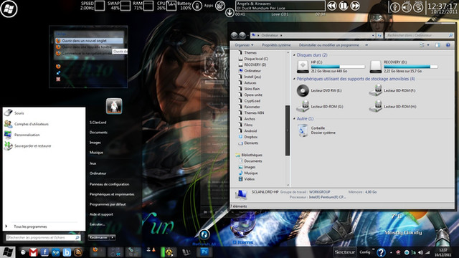Viewport: 459px width, 258px height.
Task: Click the Secteur taskbar button
Action: (x=345, y=252)
